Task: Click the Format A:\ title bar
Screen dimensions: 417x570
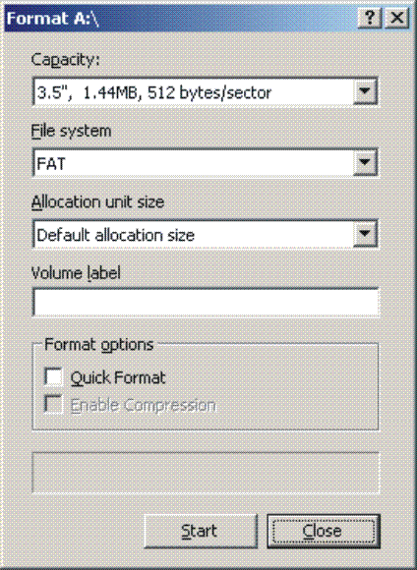Action: pos(181,18)
